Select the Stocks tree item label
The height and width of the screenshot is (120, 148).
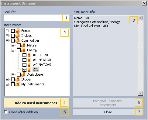point(26,79)
